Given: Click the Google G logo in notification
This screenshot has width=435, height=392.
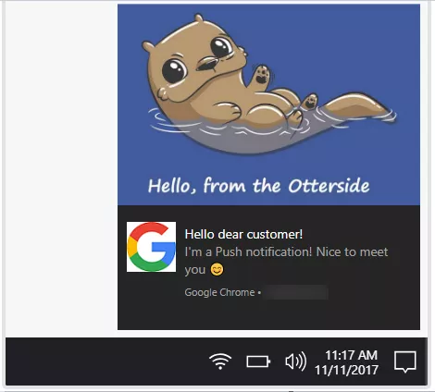Looking at the screenshot, I should 151,247.
